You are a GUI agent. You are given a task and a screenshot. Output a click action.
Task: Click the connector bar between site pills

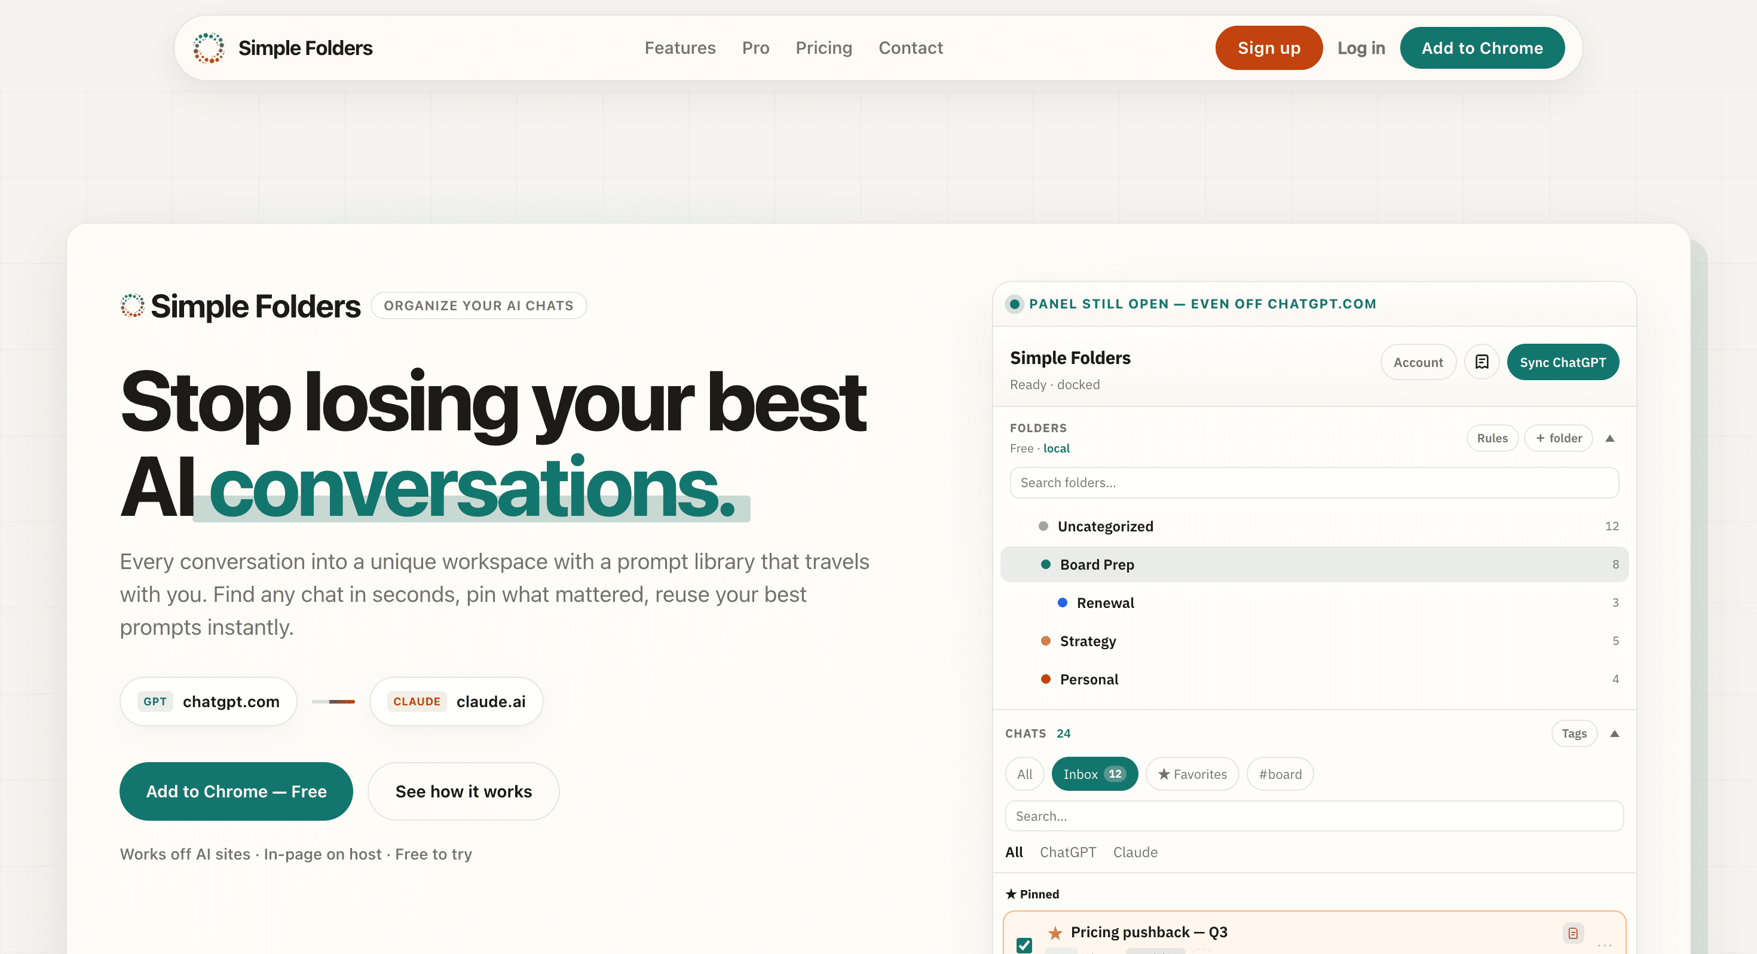(x=333, y=702)
